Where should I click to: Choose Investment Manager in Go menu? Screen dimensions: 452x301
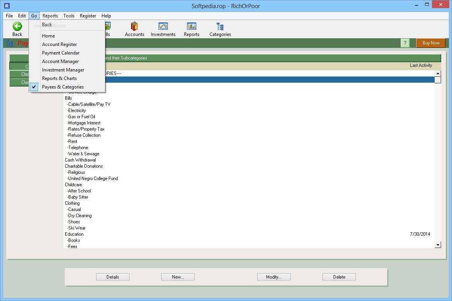(67, 70)
